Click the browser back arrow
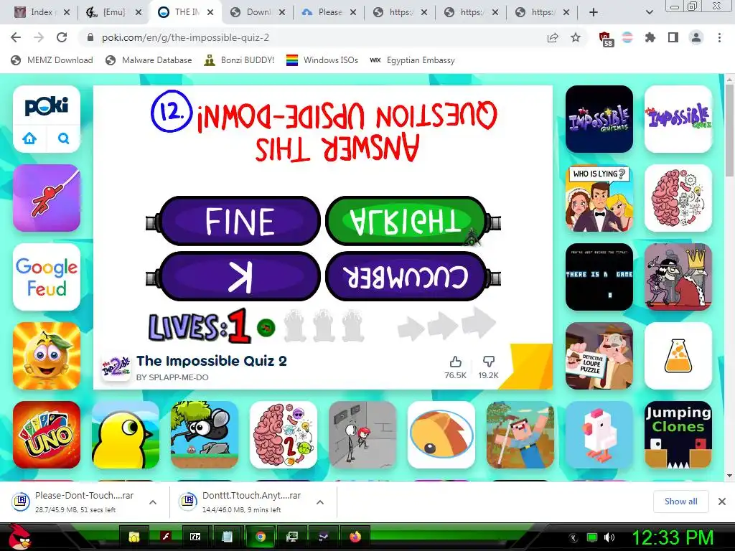 (16, 37)
